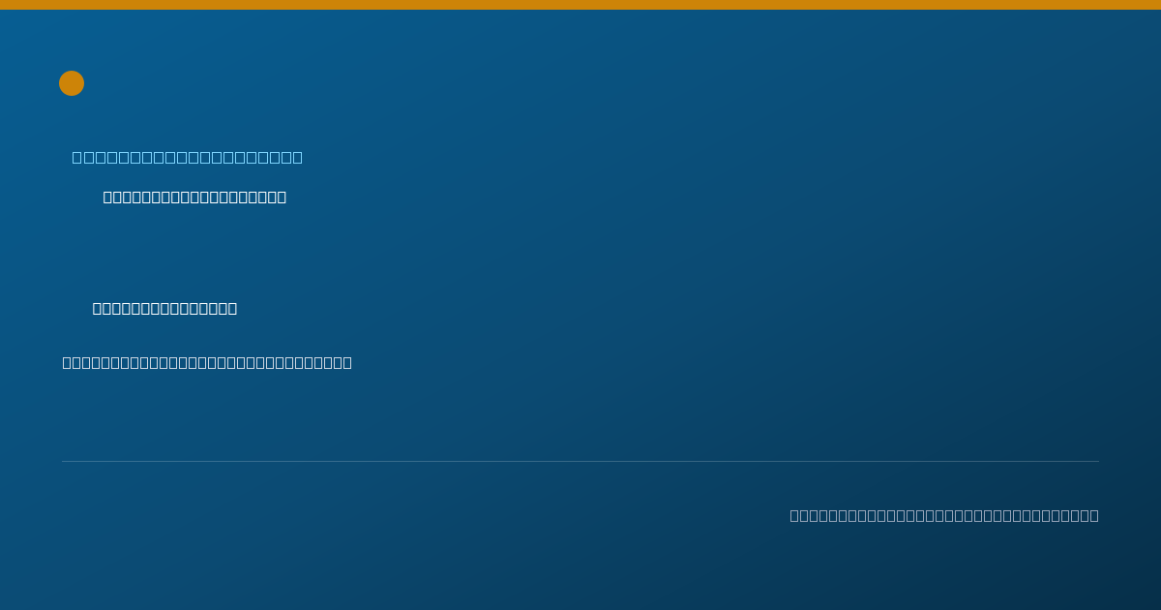Viewport: 1161px width, 610px height.
Task: Click the short indented white text line
Action: [164, 309]
